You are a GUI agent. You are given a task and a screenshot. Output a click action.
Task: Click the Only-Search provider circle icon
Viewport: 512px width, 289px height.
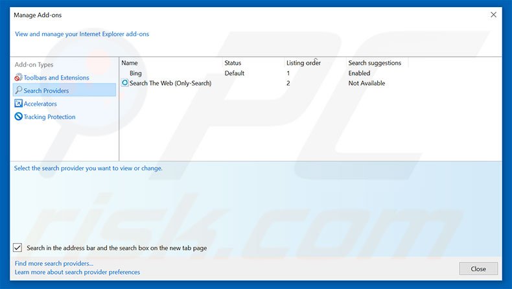(x=124, y=83)
